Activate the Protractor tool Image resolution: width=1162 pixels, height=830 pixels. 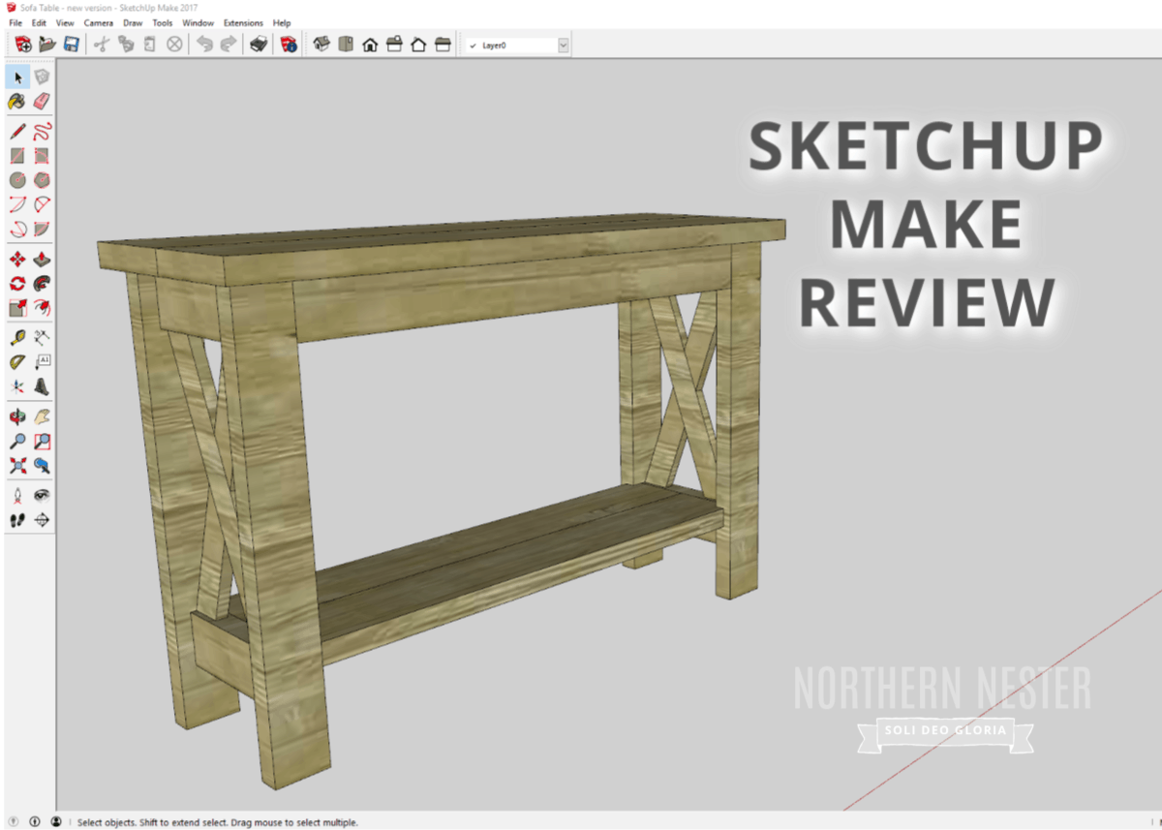point(17,362)
